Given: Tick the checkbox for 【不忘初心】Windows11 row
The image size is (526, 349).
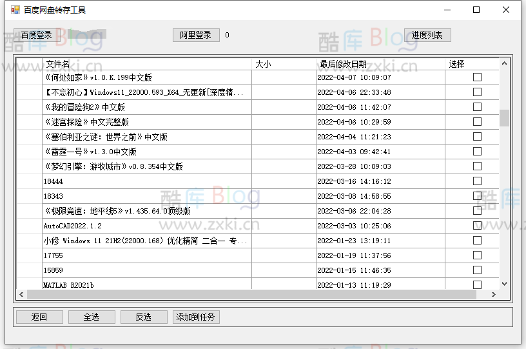Looking at the screenshot, I should [x=477, y=92].
